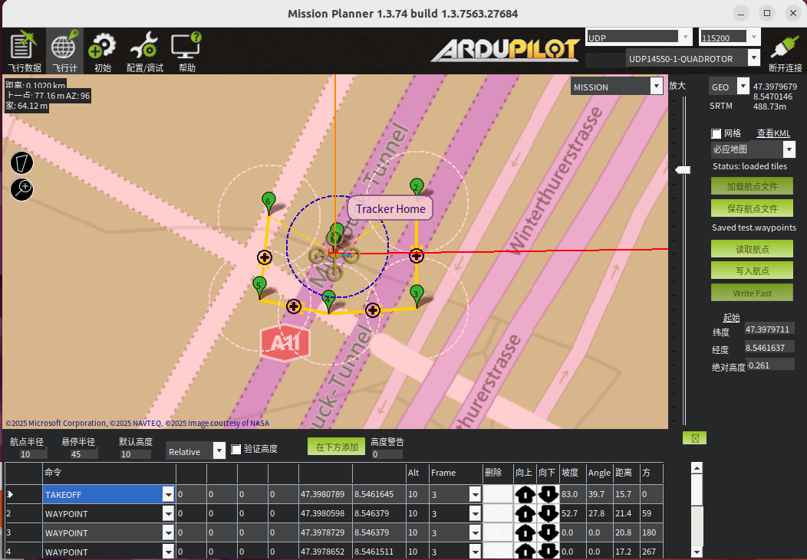Open the TAKEOFF command dropdown
This screenshot has height=560, width=807.
[x=168, y=494]
